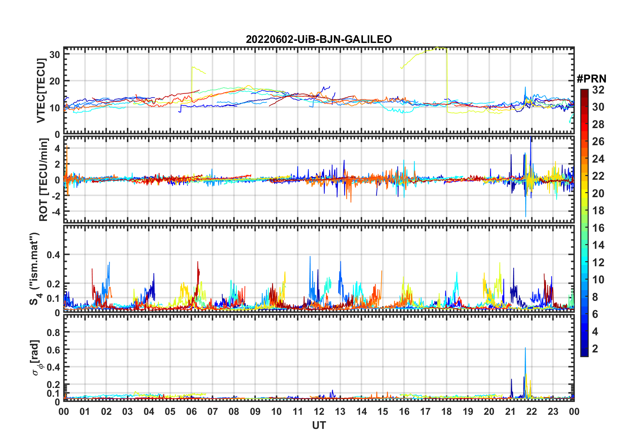
Task: Select the x-axis hour tick label 06
Action: 191,412
